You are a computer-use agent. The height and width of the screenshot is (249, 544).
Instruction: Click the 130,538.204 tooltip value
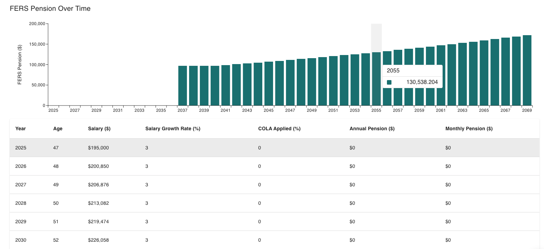(x=422, y=83)
